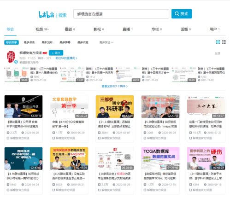
Task: Open 前往TA的直播间 link
Action: tap(66, 58)
